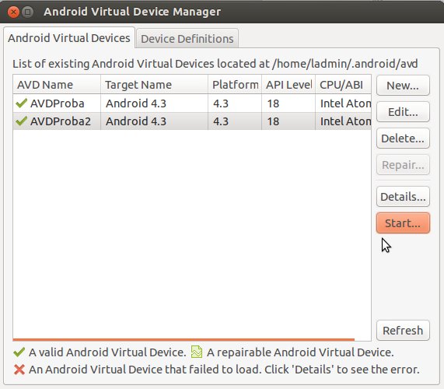Start the selected virtual device

coord(403,223)
